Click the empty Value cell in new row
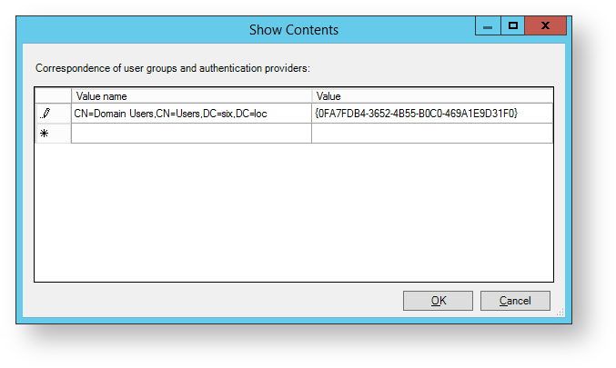 [431, 134]
